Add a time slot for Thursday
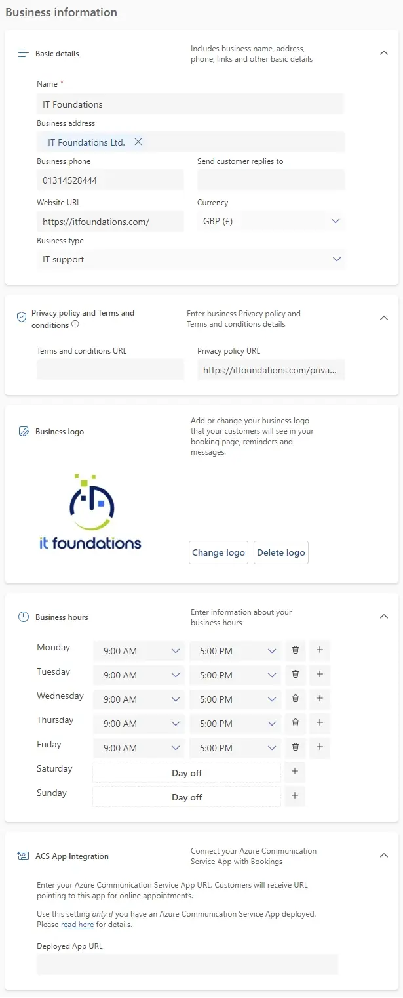The height and width of the screenshot is (998, 403). point(320,723)
